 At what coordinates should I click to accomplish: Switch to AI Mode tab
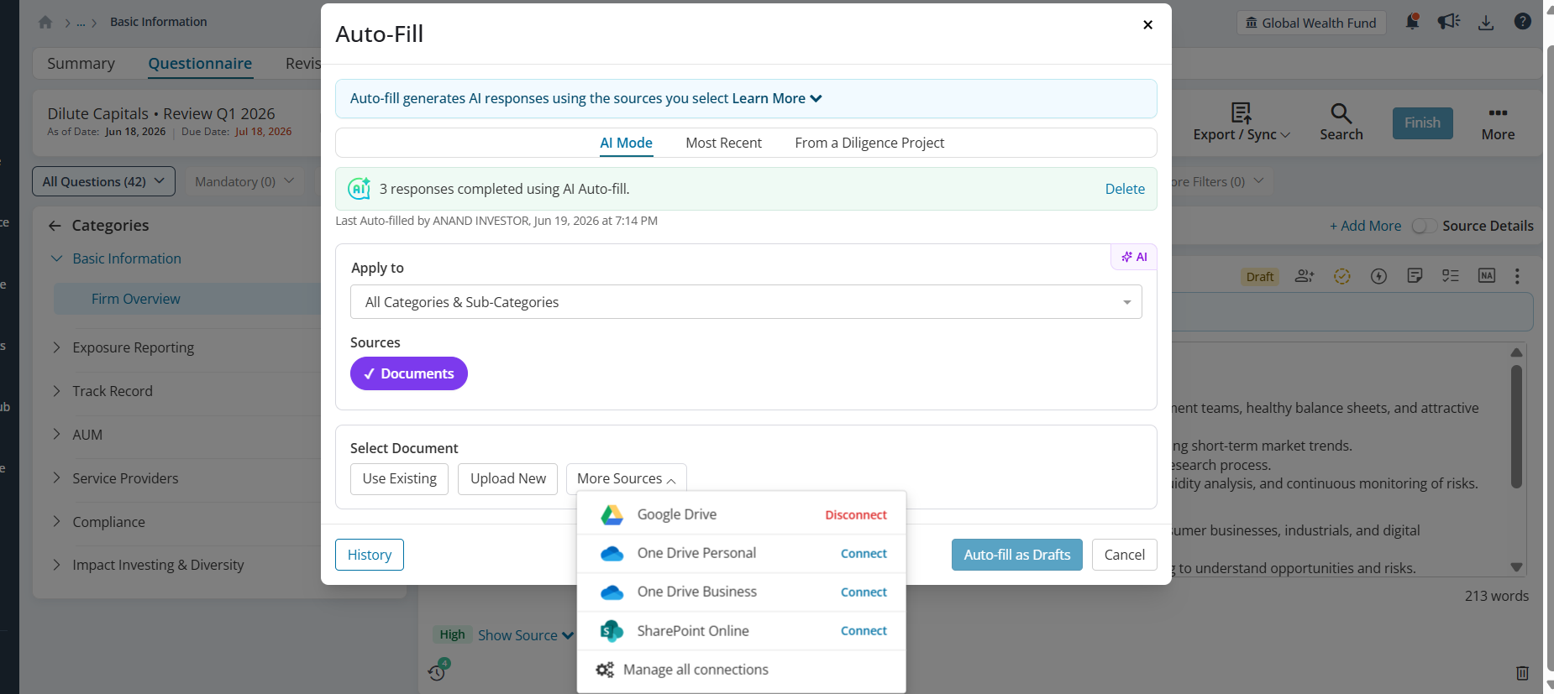626,143
